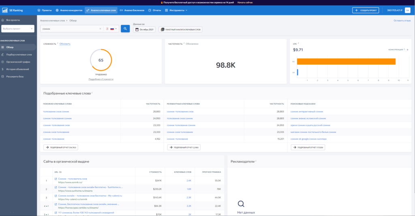
Task: Select Обзор in the sidebar
Action: point(18,47)
